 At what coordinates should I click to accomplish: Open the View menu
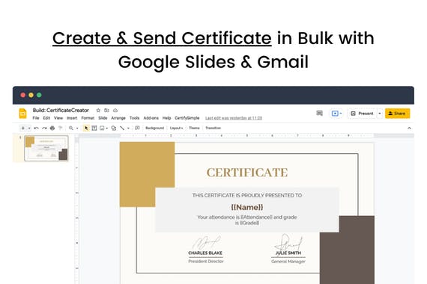[58, 118]
